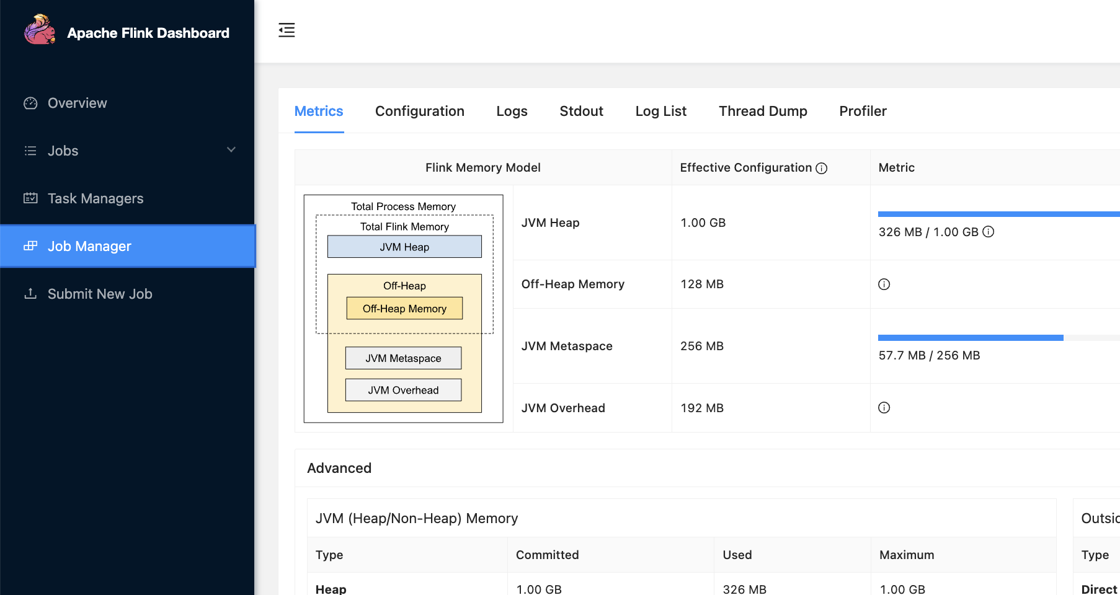
Task: Click the JVM Heap box in memory diagram
Action: (404, 247)
